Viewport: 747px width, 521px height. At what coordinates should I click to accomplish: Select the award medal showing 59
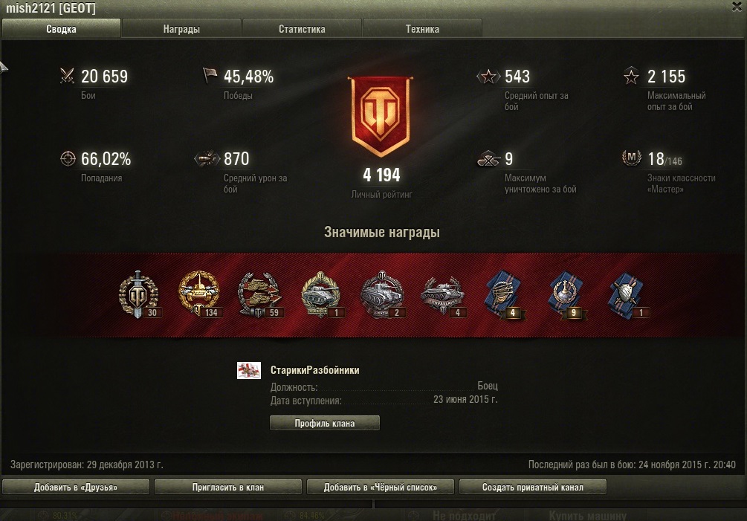tap(259, 294)
